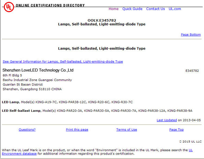This screenshot has width=204, height=159.
Task: View the Terms of Use link
Action: coord(127,130)
